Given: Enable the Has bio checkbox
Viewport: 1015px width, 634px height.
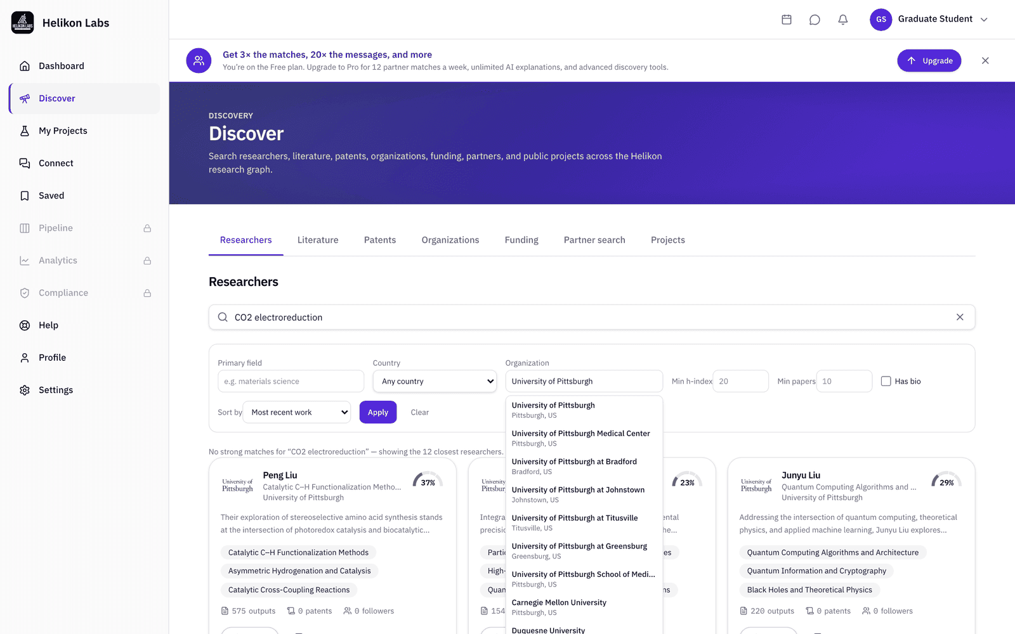Looking at the screenshot, I should [x=886, y=381].
